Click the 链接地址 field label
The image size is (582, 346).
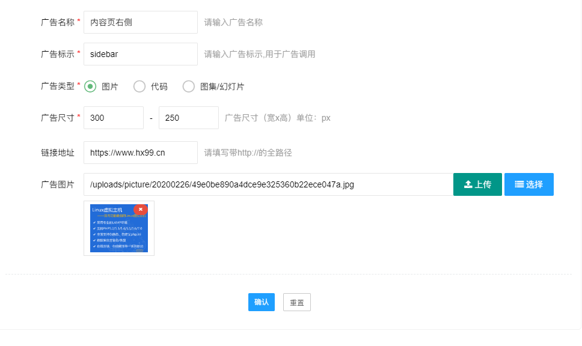click(x=58, y=153)
